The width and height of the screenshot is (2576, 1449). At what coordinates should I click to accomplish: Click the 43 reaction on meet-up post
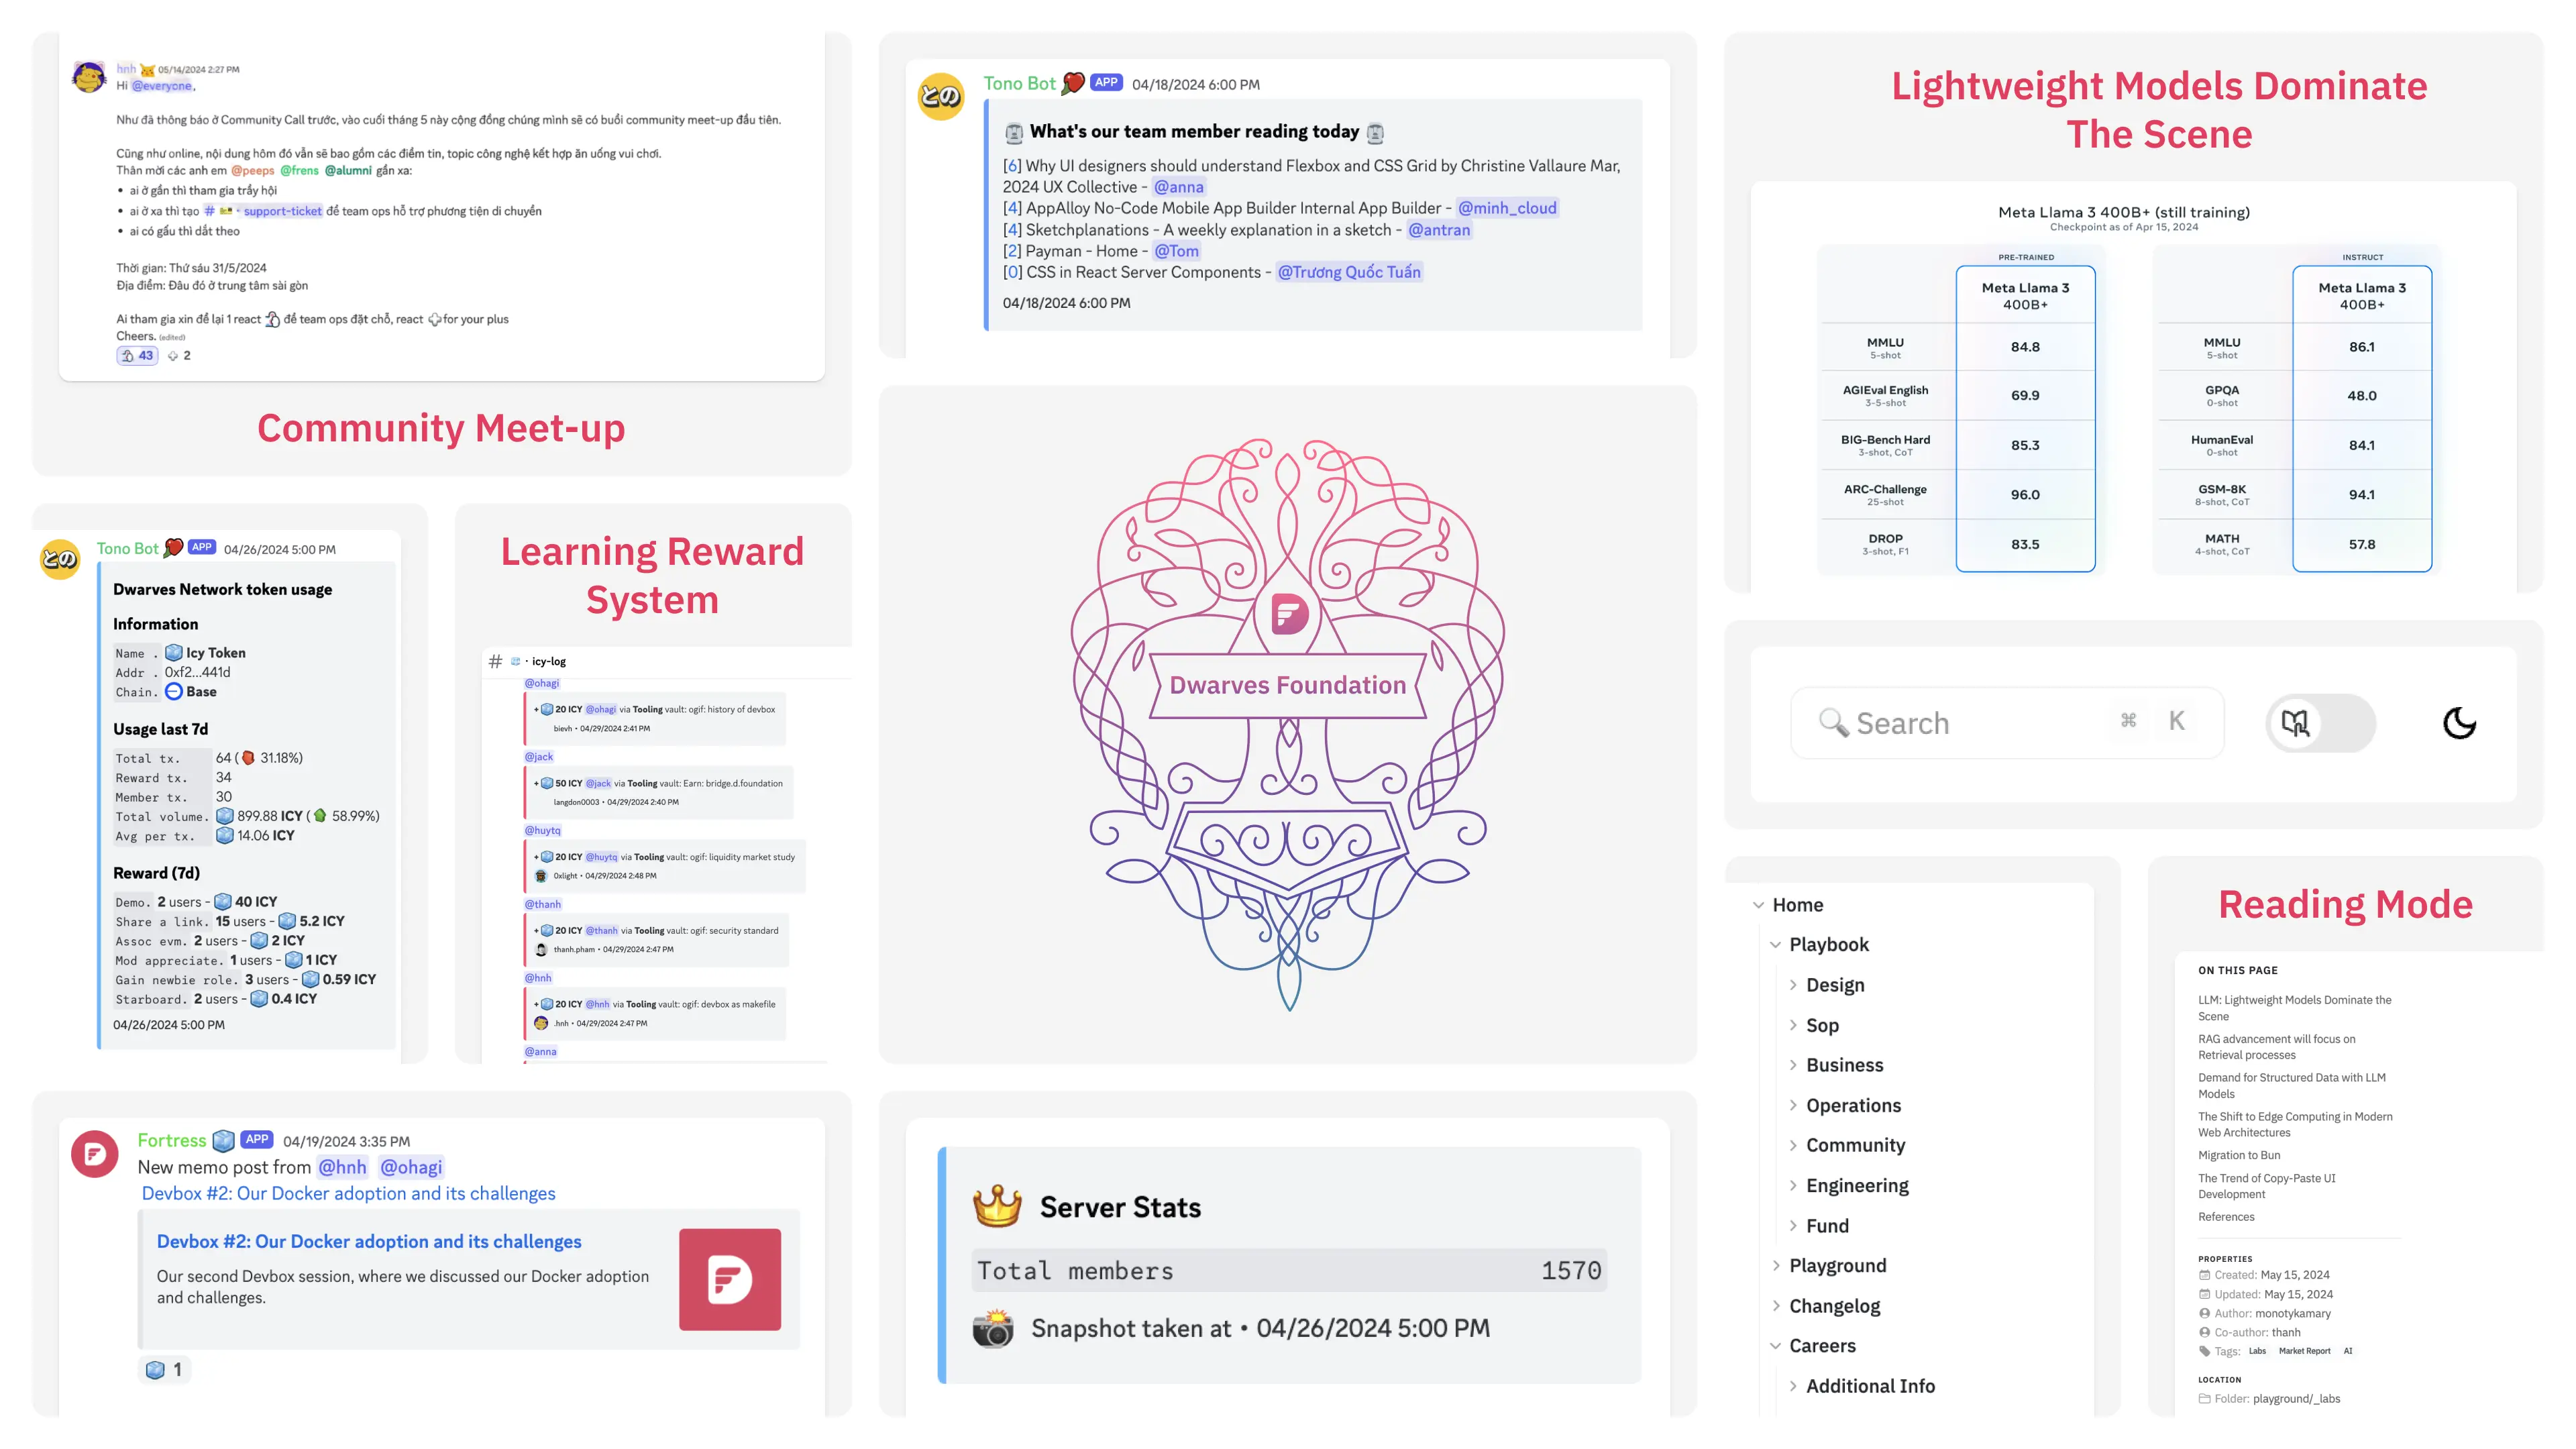[137, 355]
